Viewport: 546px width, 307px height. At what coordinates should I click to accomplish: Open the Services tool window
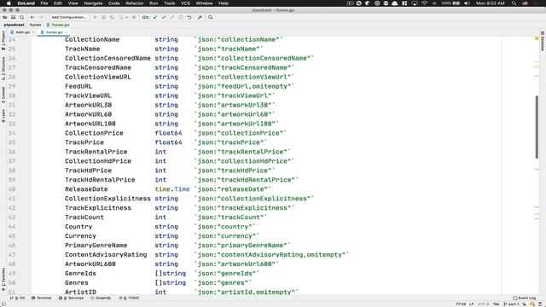pos(71,298)
